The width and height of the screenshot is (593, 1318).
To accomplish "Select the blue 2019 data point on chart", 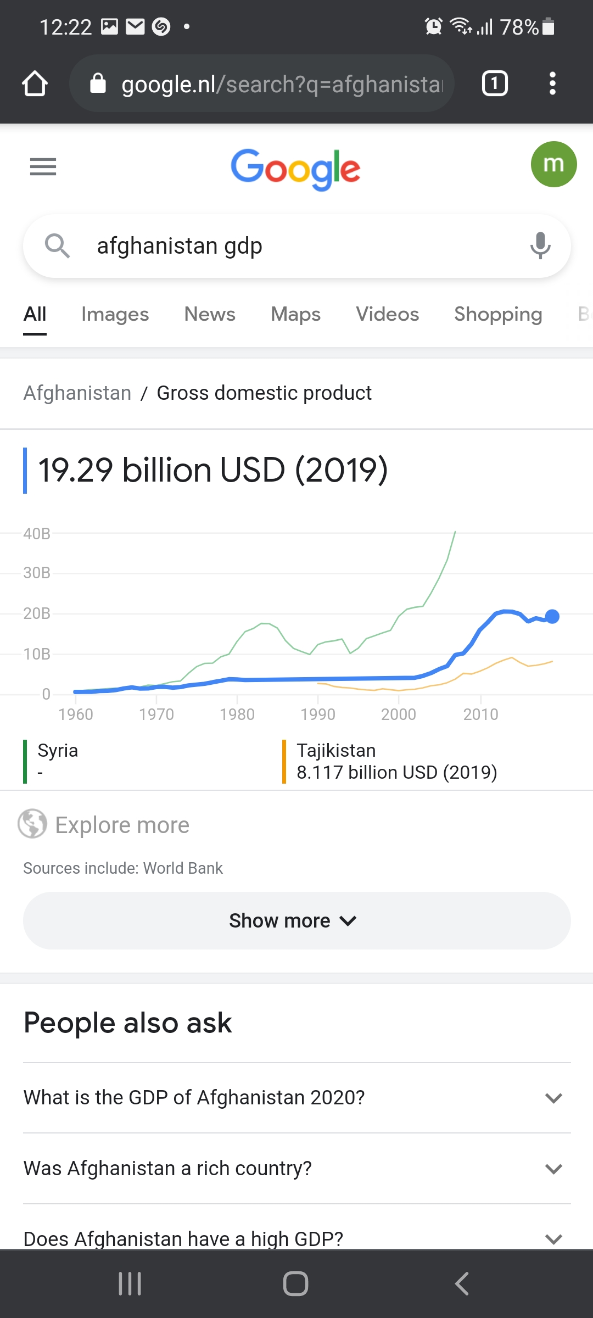I will (x=552, y=617).
